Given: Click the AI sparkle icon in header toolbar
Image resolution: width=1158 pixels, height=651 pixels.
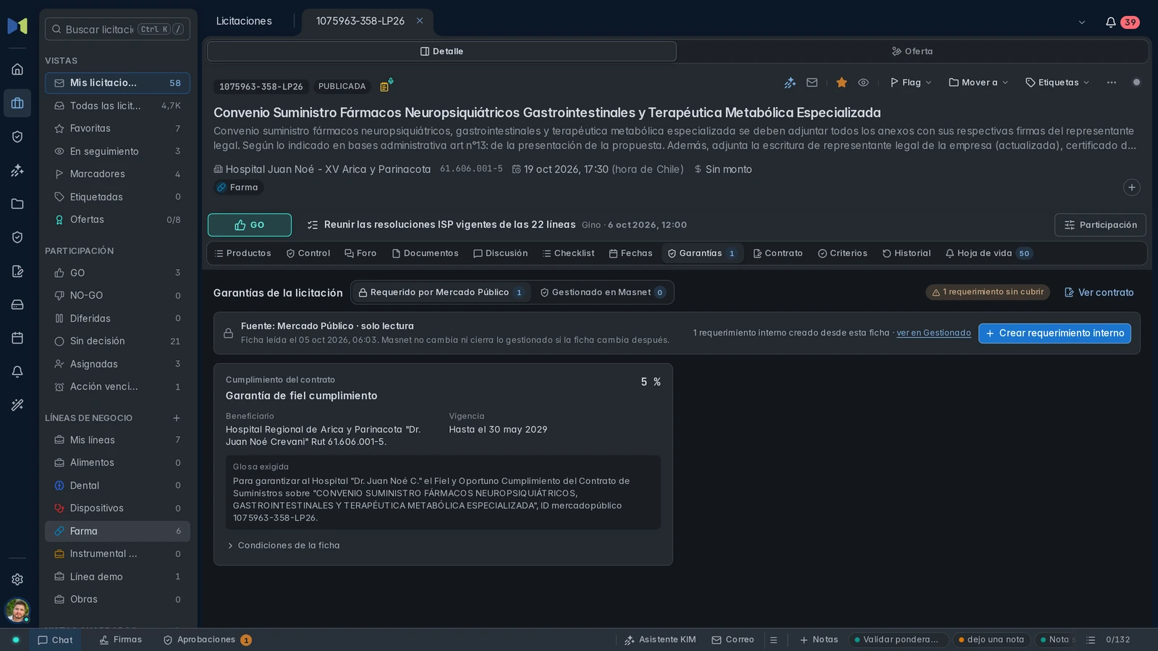Looking at the screenshot, I should (x=790, y=82).
